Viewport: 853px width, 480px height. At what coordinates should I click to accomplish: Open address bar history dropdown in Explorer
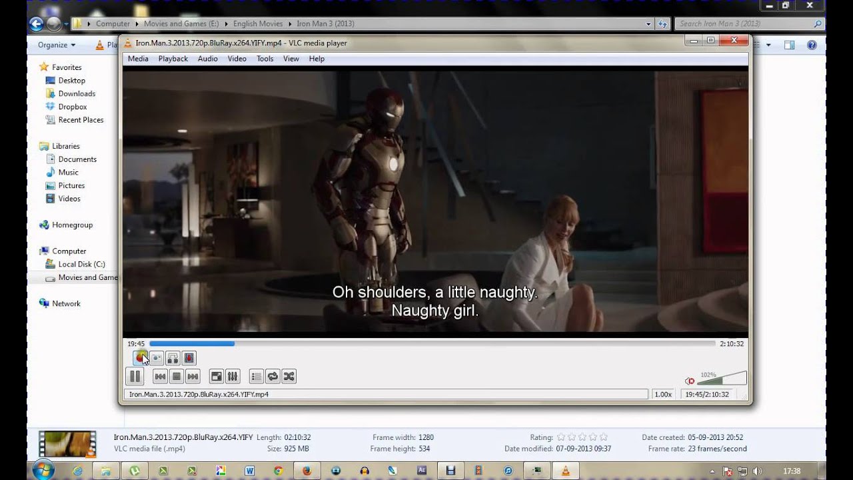(x=649, y=24)
